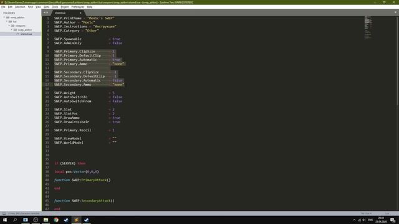399x224 pixels.
Task: Click SWEP.WorldModel line
Action: [85, 142]
